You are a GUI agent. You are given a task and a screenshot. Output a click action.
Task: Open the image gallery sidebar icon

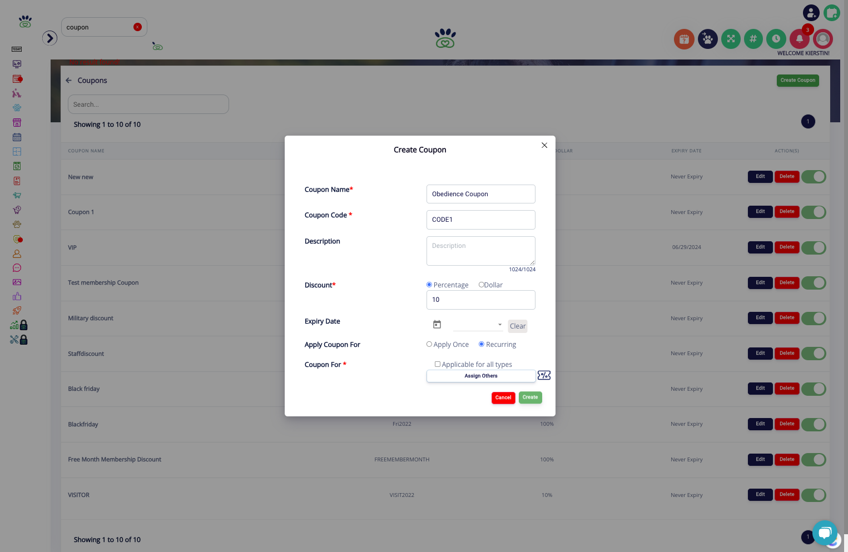click(x=17, y=282)
